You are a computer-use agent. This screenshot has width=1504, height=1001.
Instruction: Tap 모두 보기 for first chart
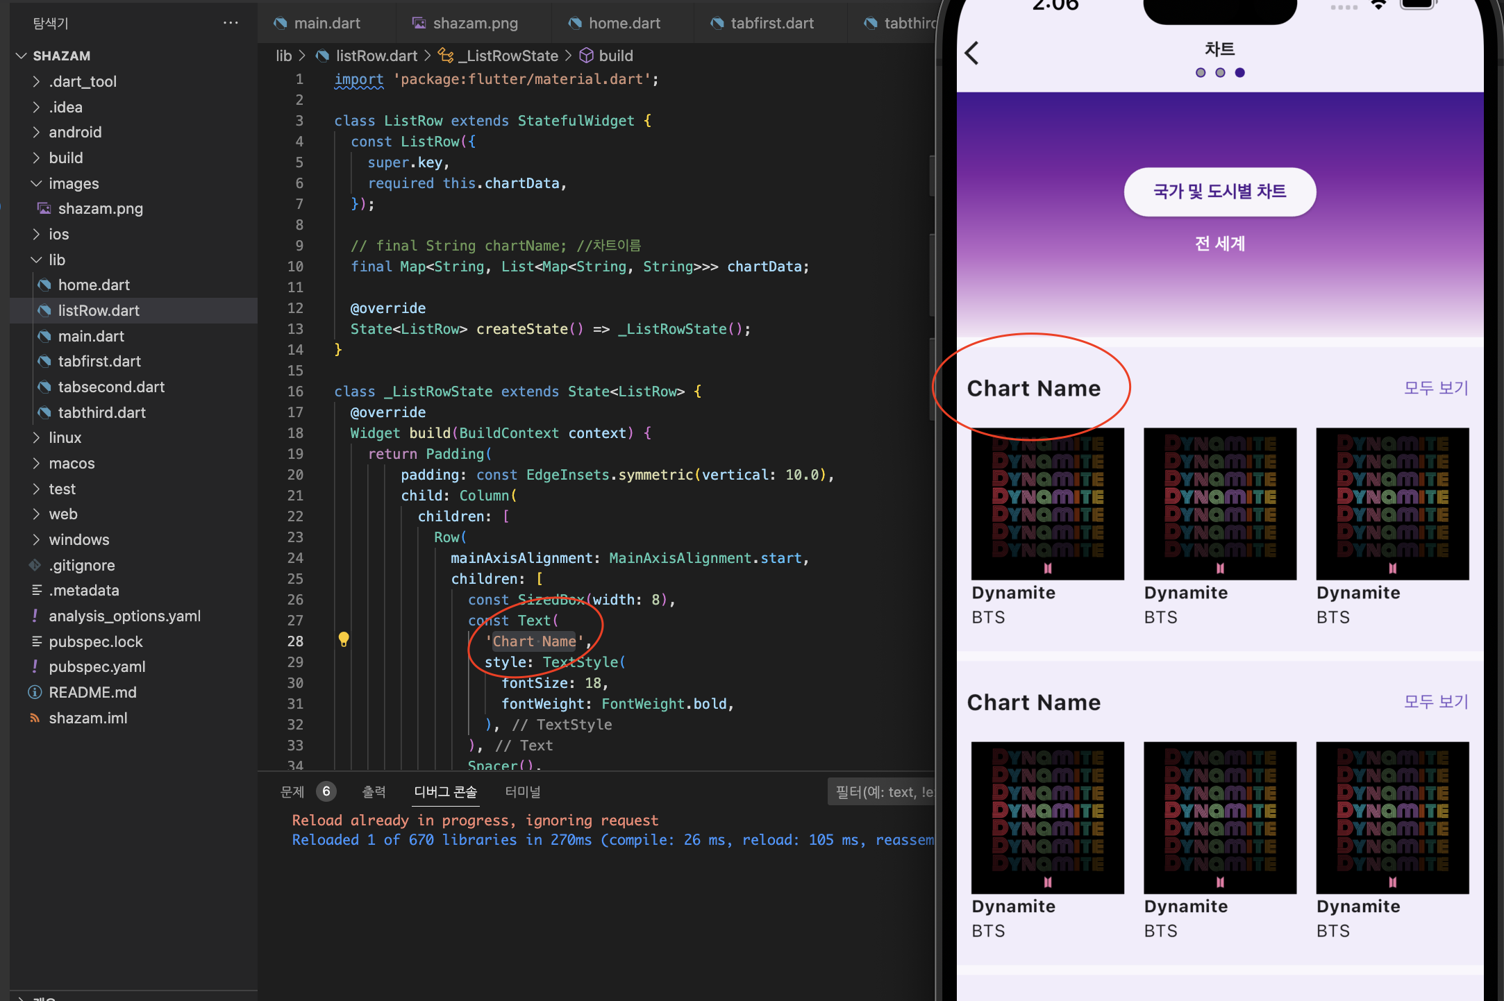coord(1436,387)
